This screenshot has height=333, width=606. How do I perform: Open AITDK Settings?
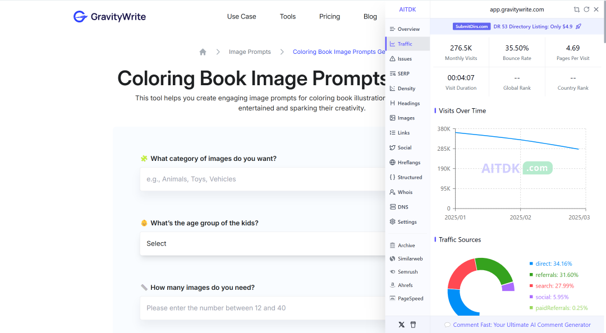click(x=407, y=222)
